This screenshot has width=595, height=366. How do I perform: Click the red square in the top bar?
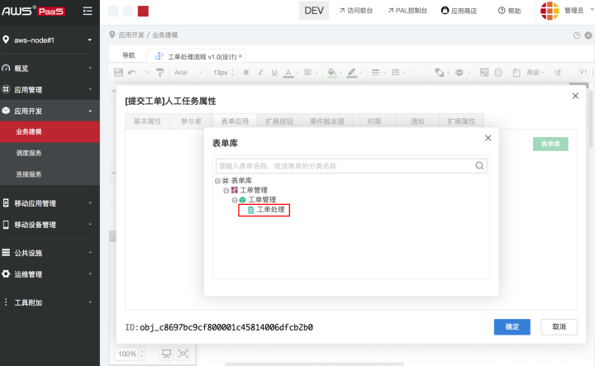(x=143, y=11)
